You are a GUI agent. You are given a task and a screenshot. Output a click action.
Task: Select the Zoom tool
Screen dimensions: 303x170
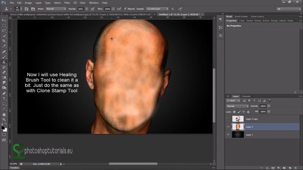[4, 119]
